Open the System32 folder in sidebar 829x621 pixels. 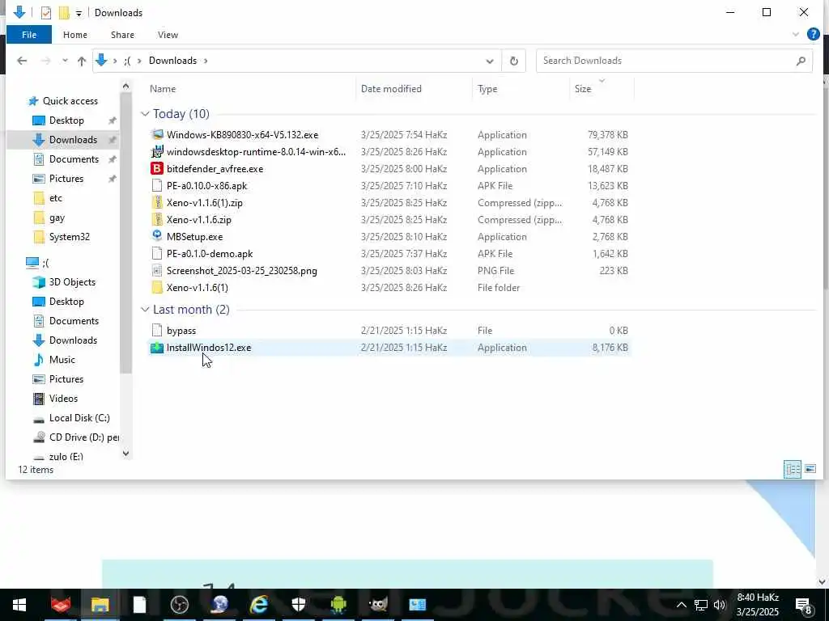pyautogui.click(x=70, y=237)
